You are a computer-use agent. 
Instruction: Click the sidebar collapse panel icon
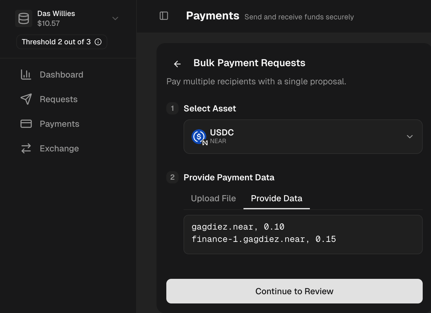tap(164, 16)
